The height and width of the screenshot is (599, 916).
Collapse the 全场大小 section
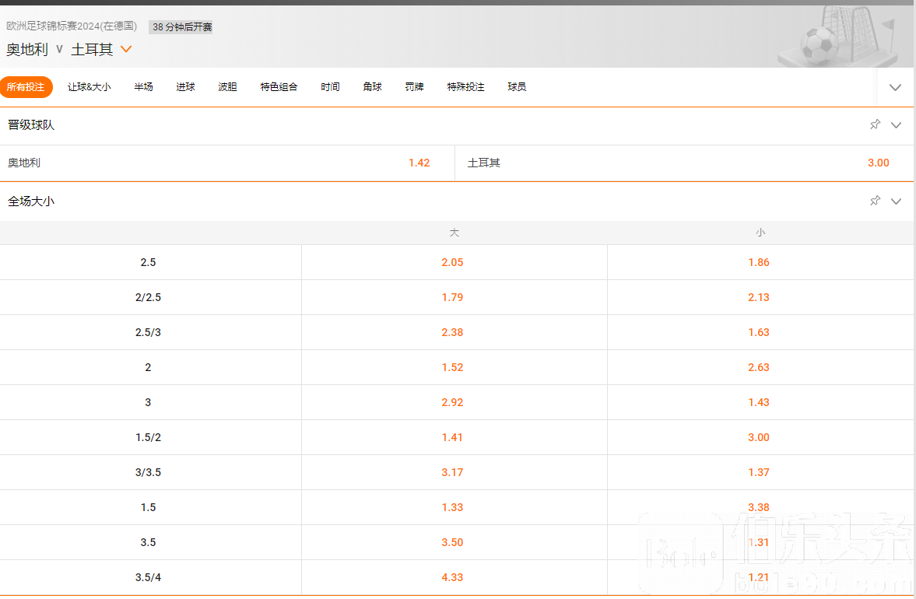click(x=896, y=201)
